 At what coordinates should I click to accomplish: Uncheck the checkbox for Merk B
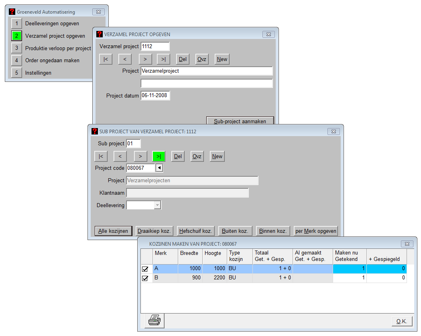tap(145, 278)
